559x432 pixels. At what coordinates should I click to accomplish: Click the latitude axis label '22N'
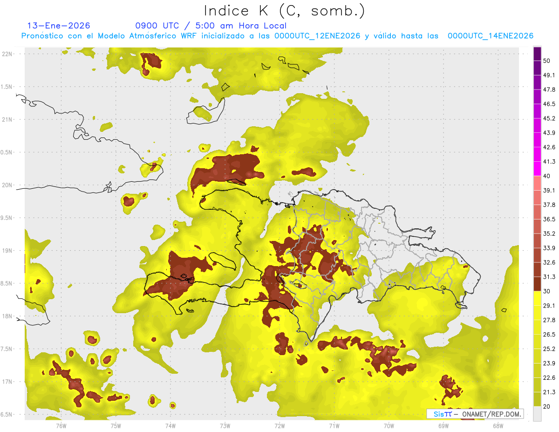click(7, 54)
